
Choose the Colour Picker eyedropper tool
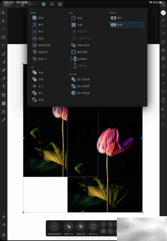(4, 120)
